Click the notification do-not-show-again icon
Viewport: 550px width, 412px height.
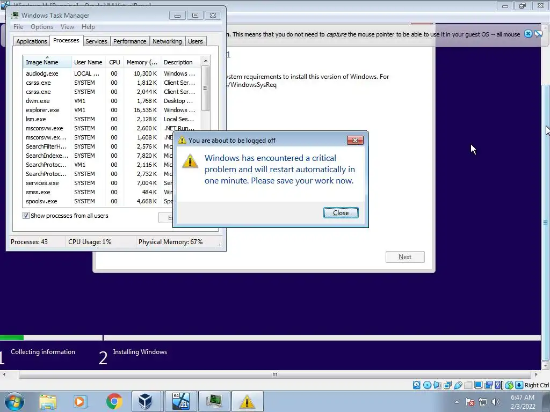click(538, 34)
